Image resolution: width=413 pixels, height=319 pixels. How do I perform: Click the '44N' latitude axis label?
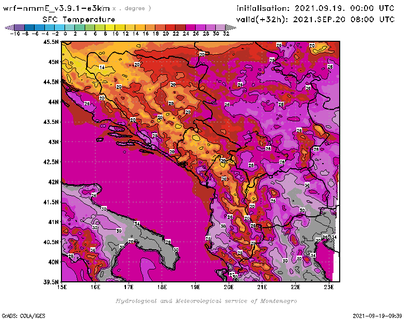[54, 102]
